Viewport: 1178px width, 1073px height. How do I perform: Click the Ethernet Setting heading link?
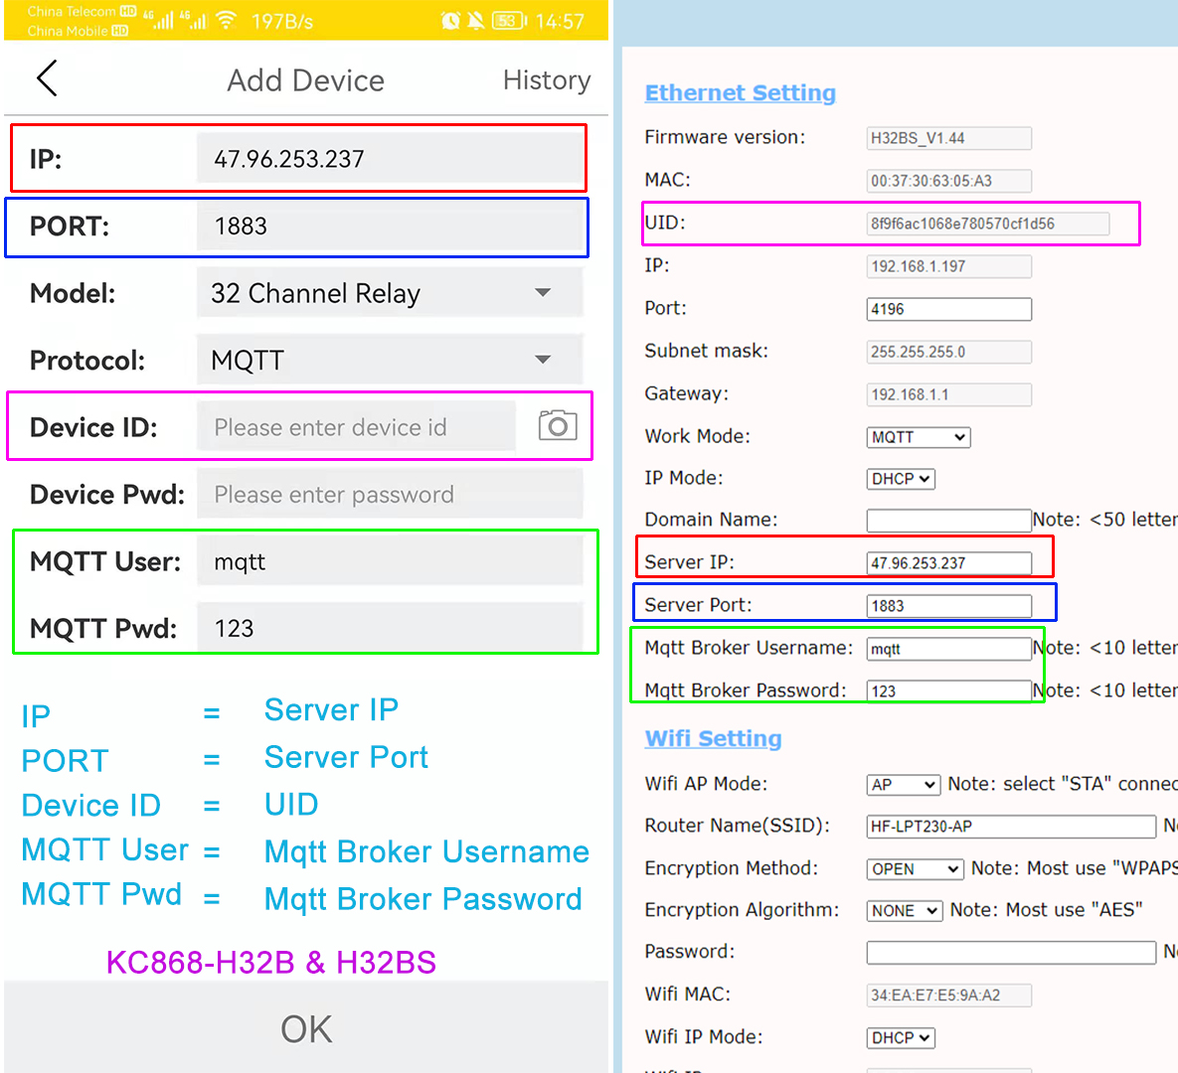click(740, 92)
